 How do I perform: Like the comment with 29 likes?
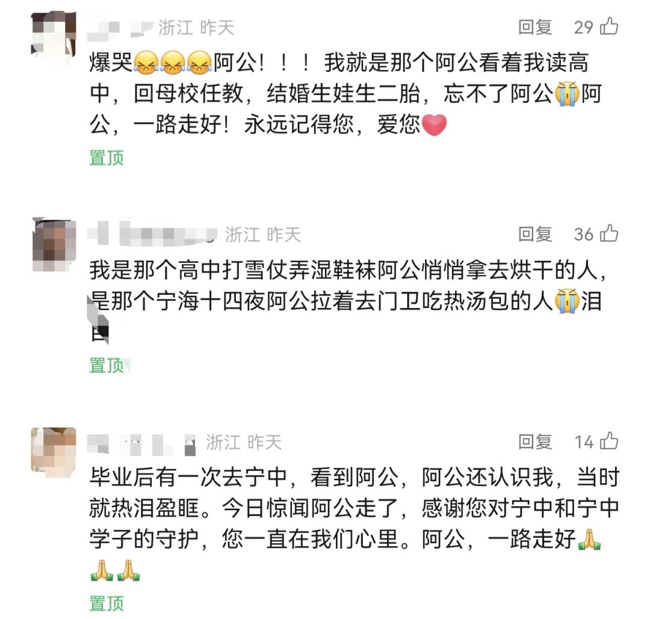tap(609, 26)
